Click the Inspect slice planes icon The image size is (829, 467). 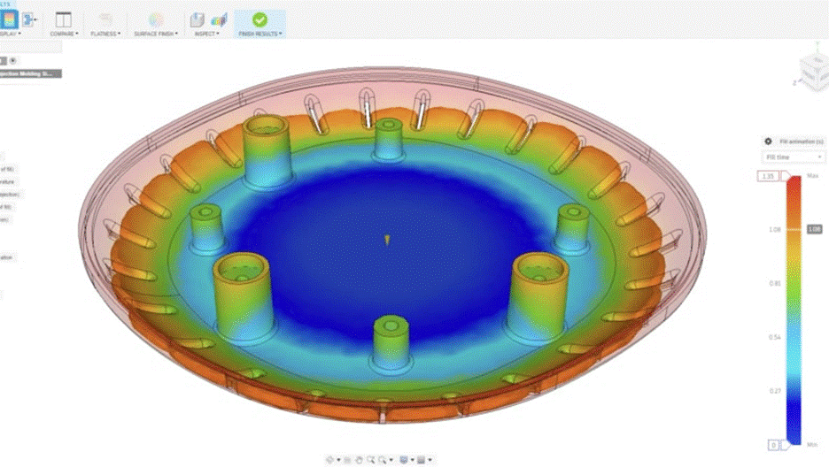tap(219, 20)
